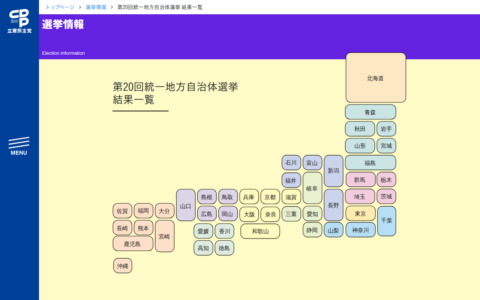Open the CDP party logo home link
Viewport: 480px width, 300px height.
[19, 21]
